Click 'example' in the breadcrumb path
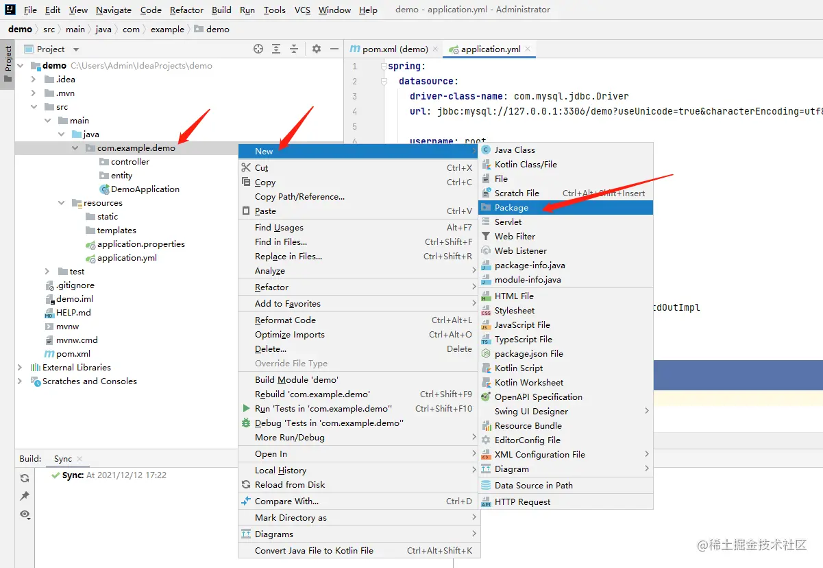Image resolution: width=823 pixels, height=568 pixels. coord(167,29)
